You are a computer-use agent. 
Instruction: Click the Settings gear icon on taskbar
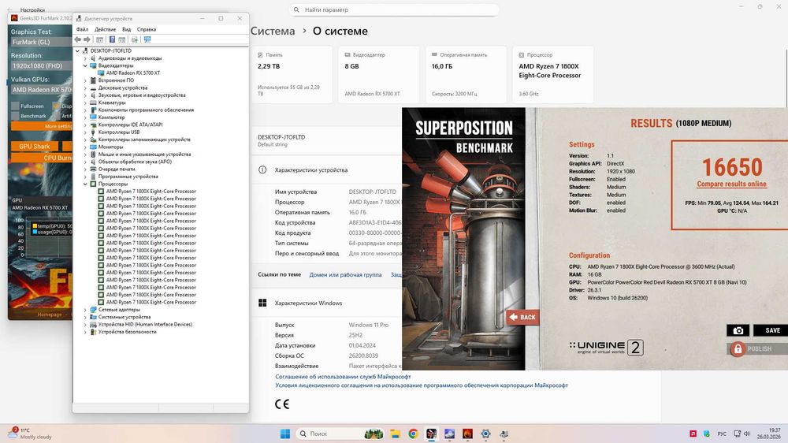(x=485, y=434)
